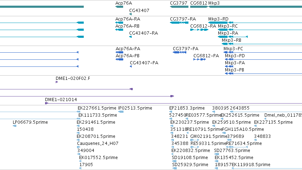Screen dimensions: 302x170
Task: Click the Mkp3-PA label
Action: [x=235, y=63]
